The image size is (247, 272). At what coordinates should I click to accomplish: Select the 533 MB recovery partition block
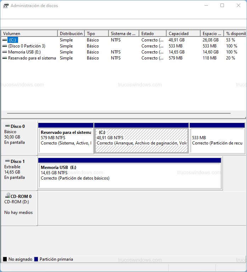point(217,140)
